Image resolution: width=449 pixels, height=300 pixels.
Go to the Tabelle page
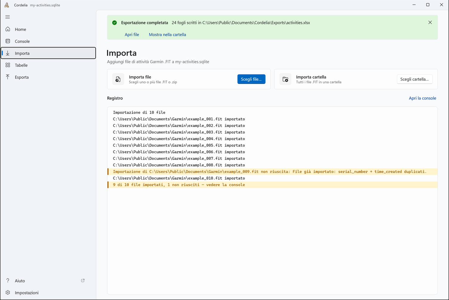[48, 65]
